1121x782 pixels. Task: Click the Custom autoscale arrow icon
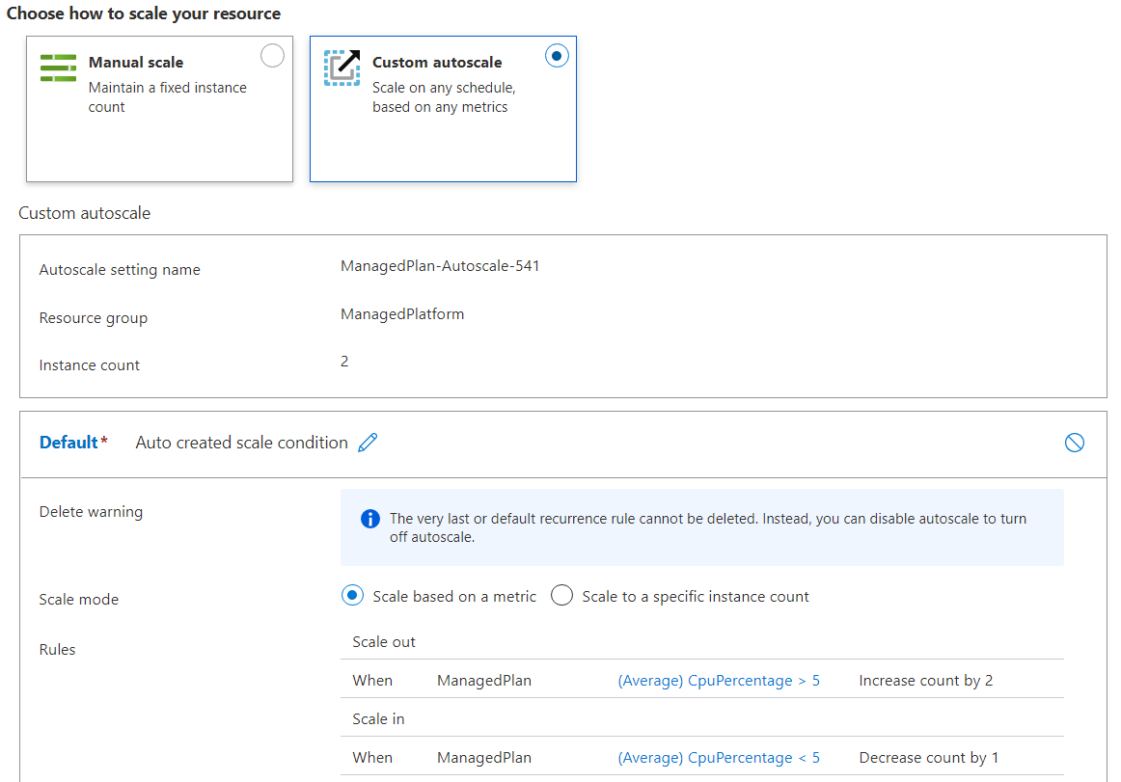pyautogui.click(x=342, y=67)
